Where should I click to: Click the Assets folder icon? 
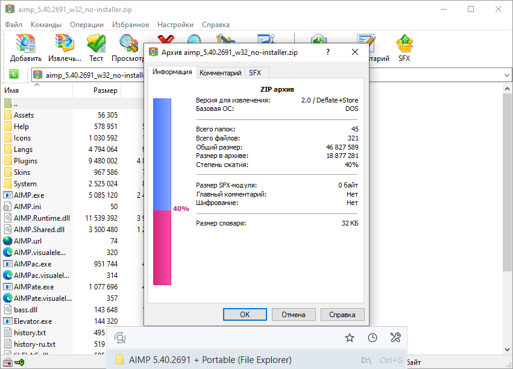[x=8, y=115]
